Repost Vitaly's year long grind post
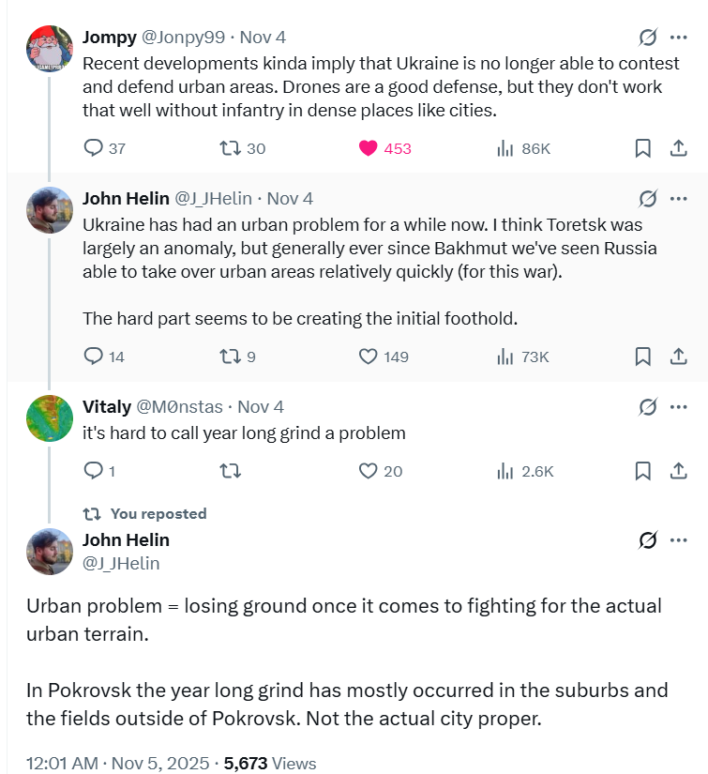708x774 pixels. [230, 471]
